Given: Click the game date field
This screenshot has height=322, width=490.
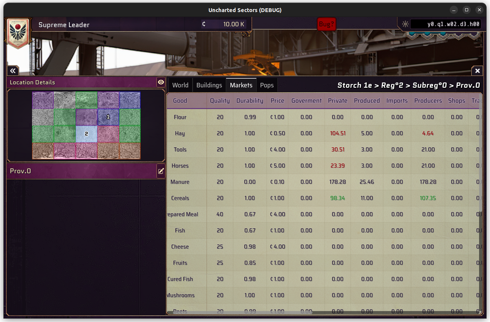Looking at the screenshot, I should click(446, 24).
